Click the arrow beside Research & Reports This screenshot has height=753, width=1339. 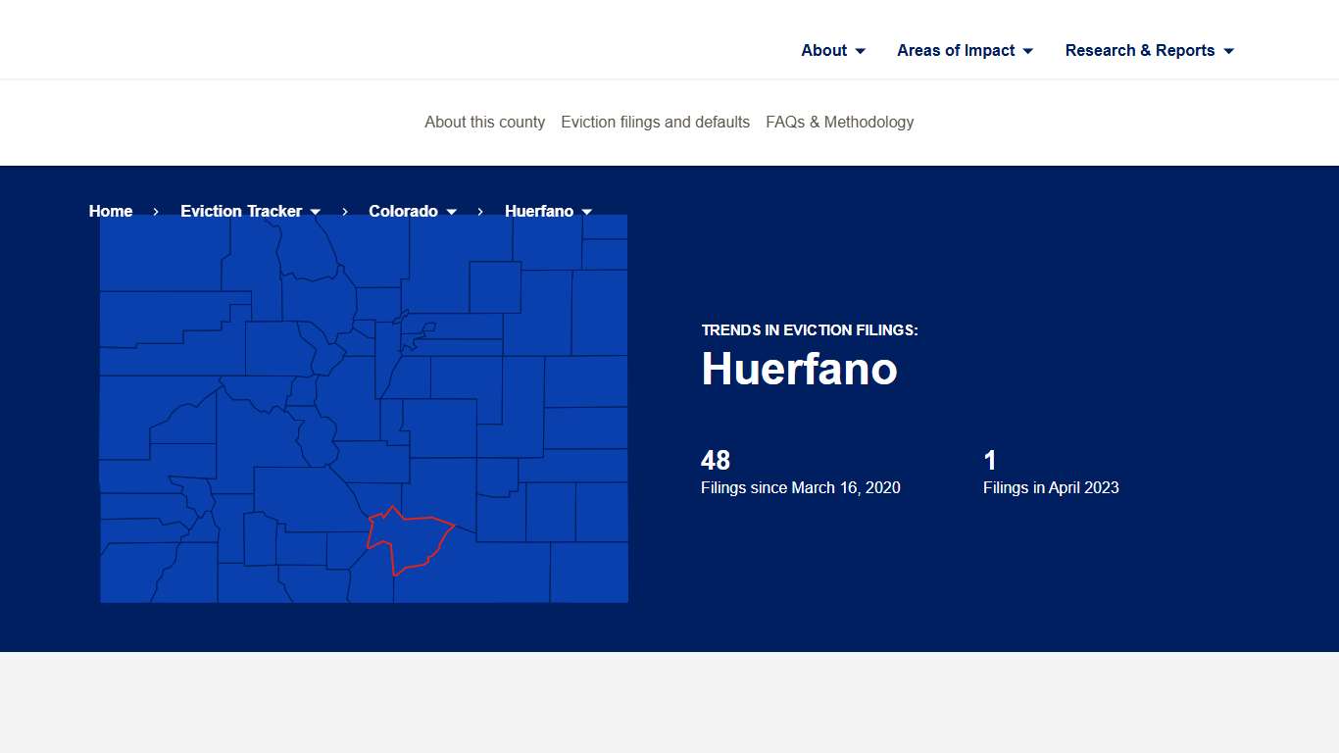coord(1229,51)
